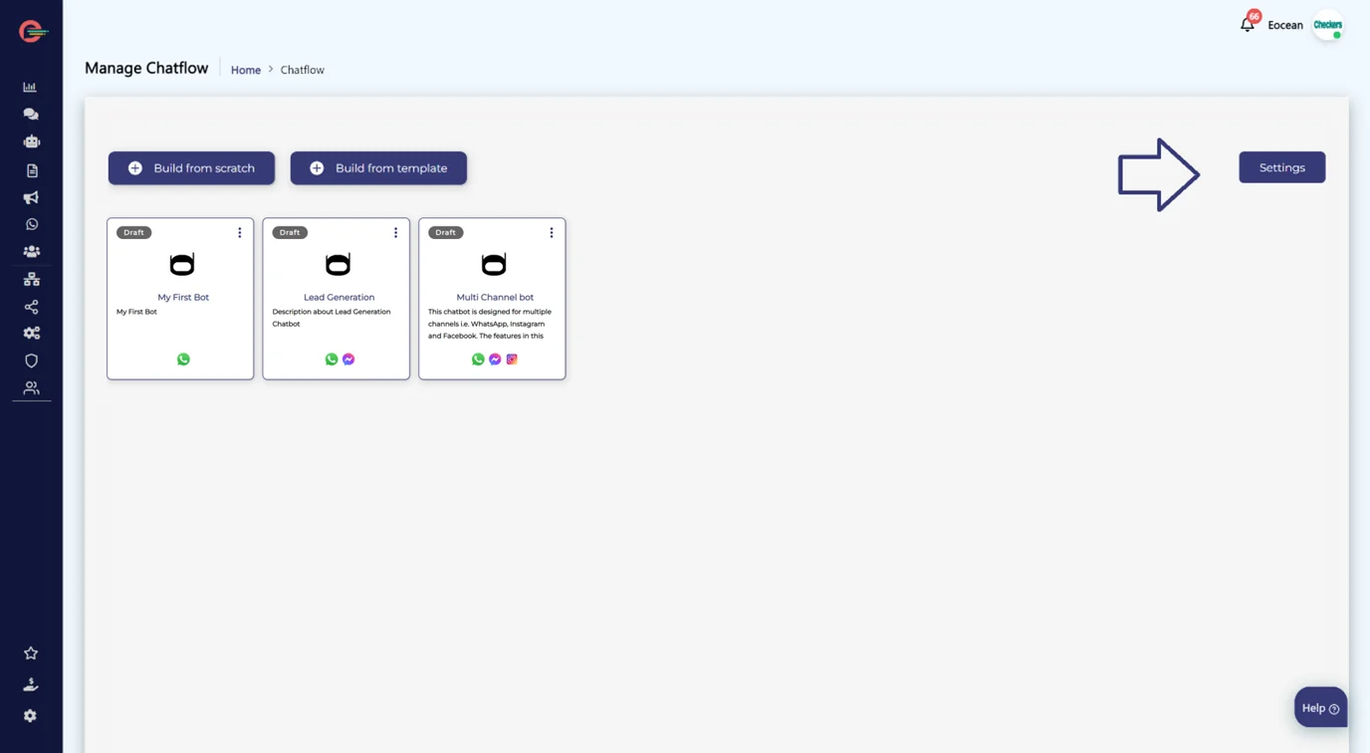Open the share nodes sidebar icon
The height and width of the screenshot is (753, 1370).
click(31, 307)
